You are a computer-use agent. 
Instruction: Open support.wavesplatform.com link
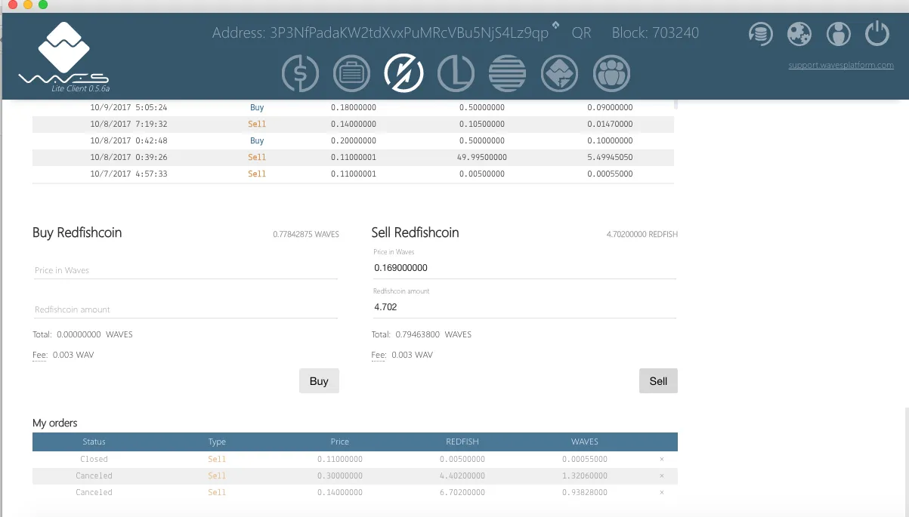(x=841, y=66)
